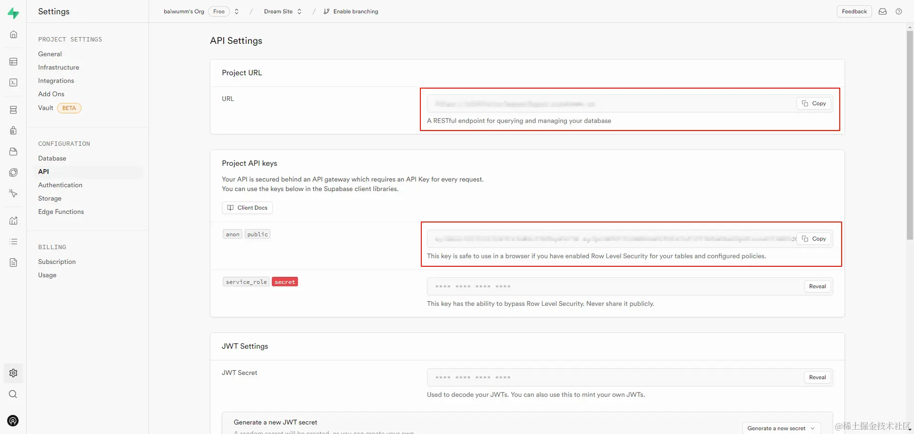The height and width of the screenshot is (434, 914).
Task: Open the Authentication lock icon in sidebar
Action: coord(13,131)
